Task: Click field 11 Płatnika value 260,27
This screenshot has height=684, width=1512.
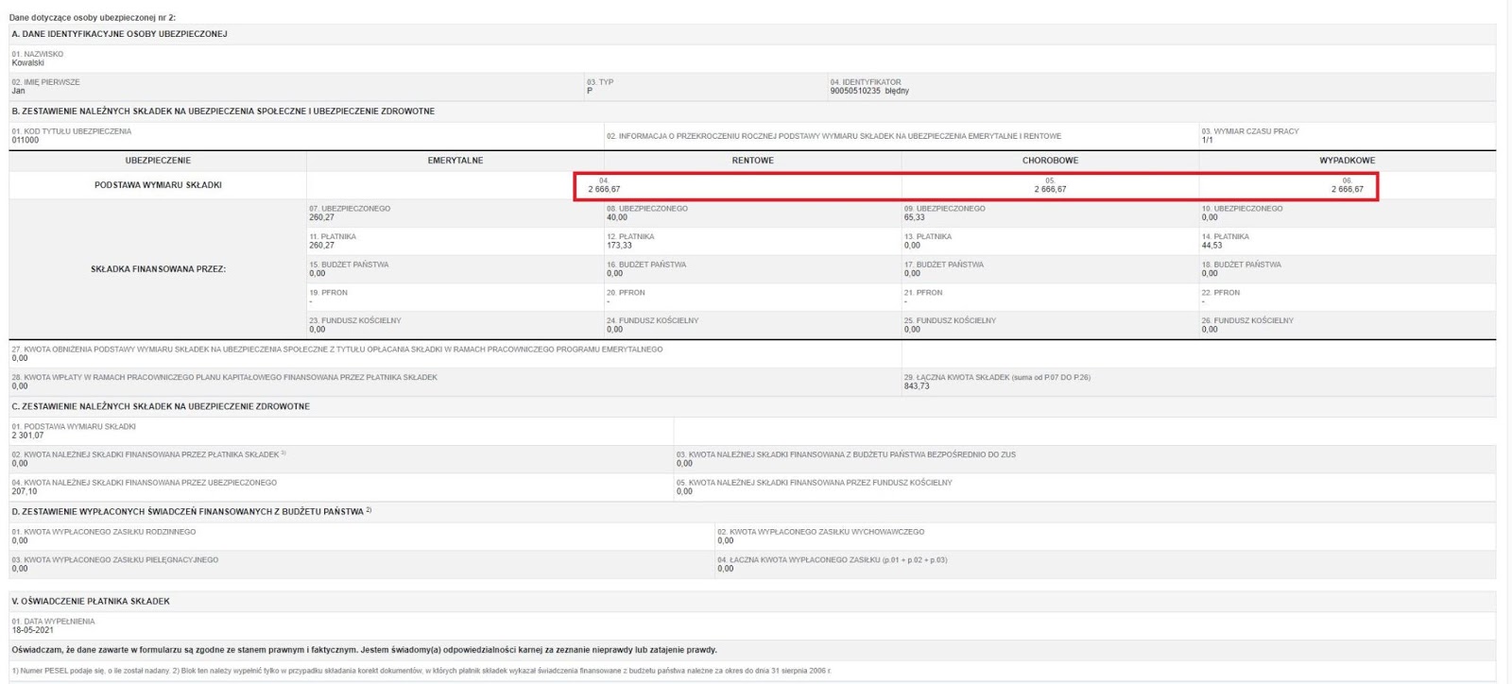Action: pos(321,246)
